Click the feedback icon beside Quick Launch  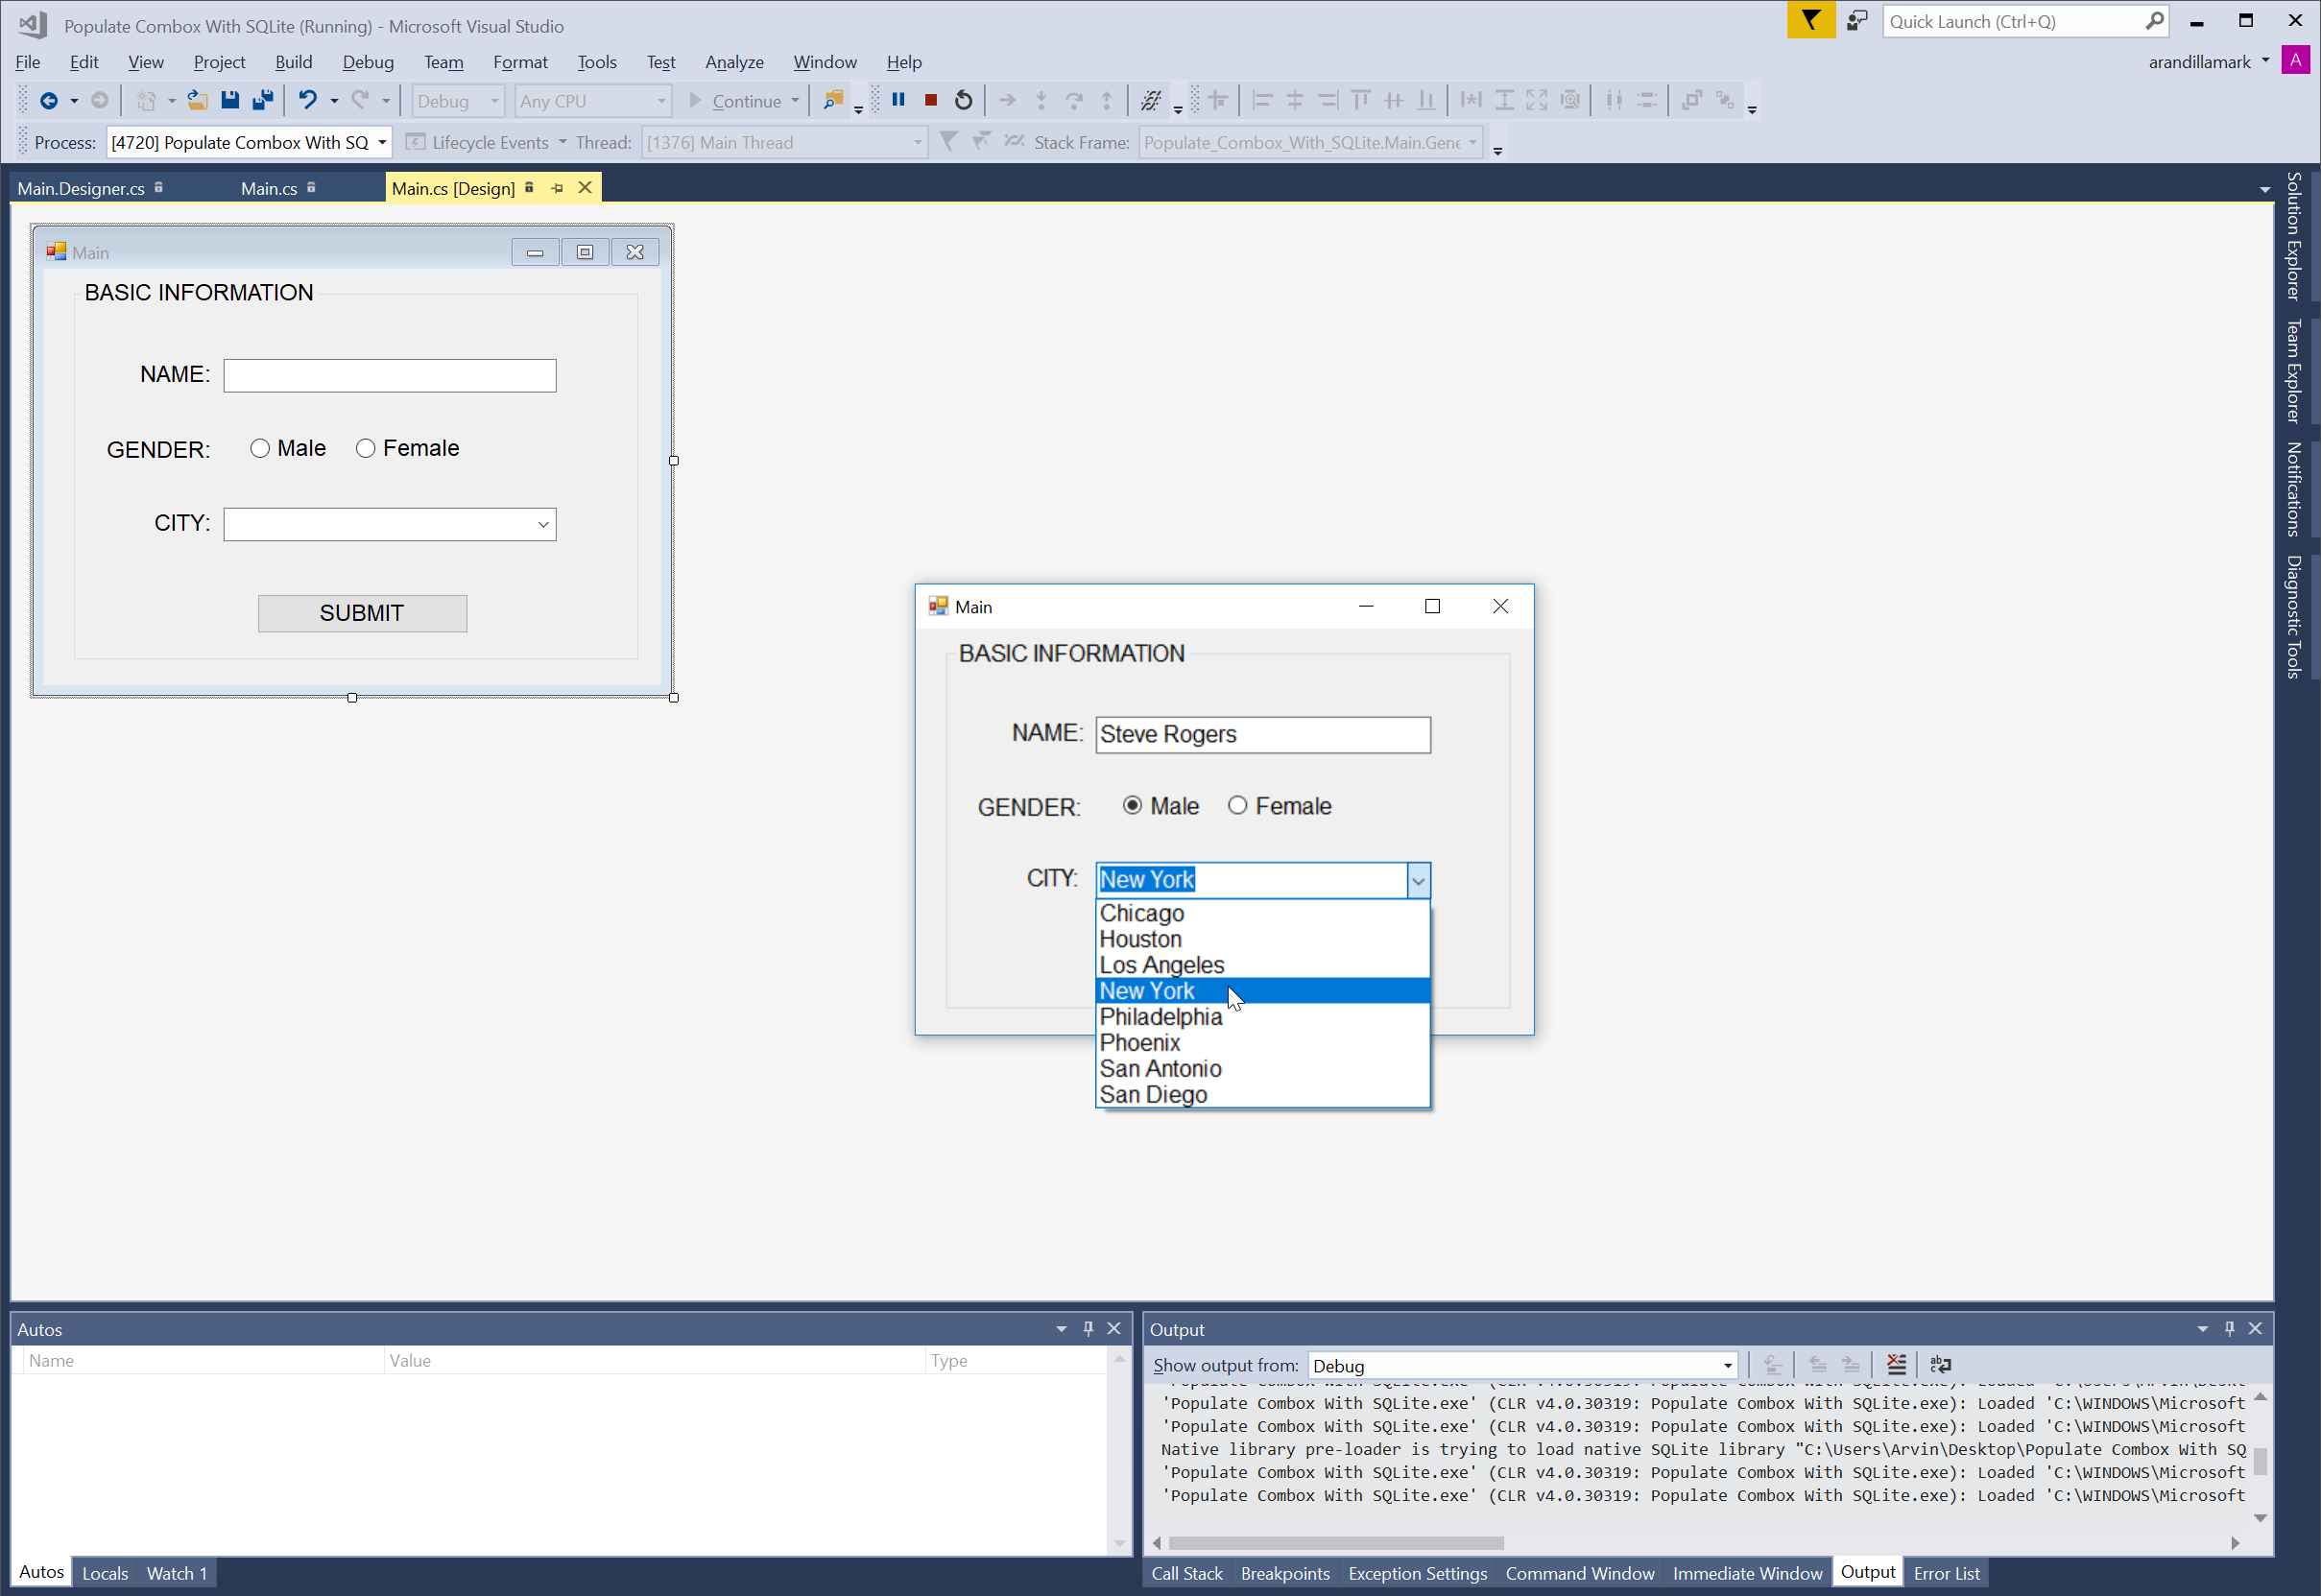click(1857, 20)
